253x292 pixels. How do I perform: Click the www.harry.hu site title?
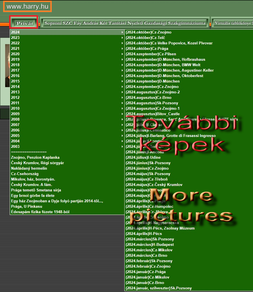[x=27, y=7]
